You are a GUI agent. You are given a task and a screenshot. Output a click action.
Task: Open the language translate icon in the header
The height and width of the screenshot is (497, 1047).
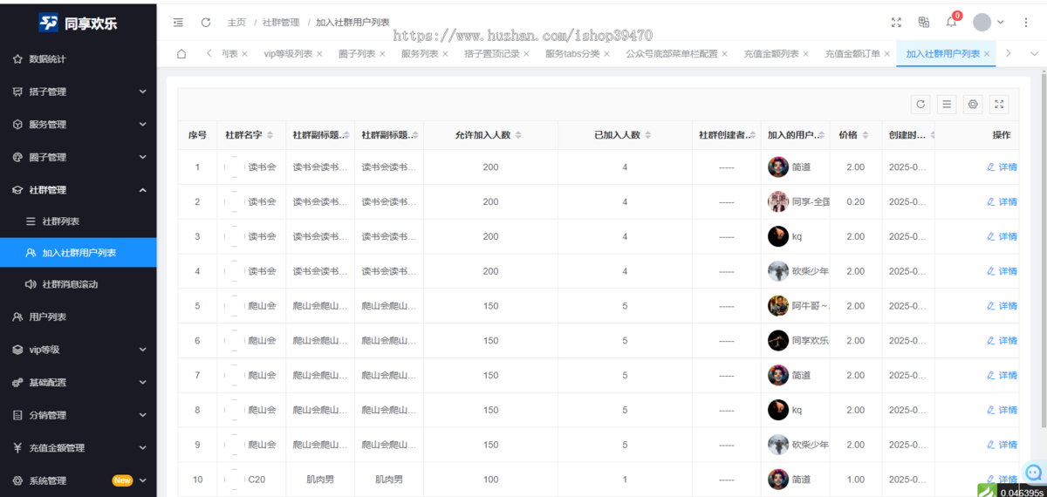point(924,22)
